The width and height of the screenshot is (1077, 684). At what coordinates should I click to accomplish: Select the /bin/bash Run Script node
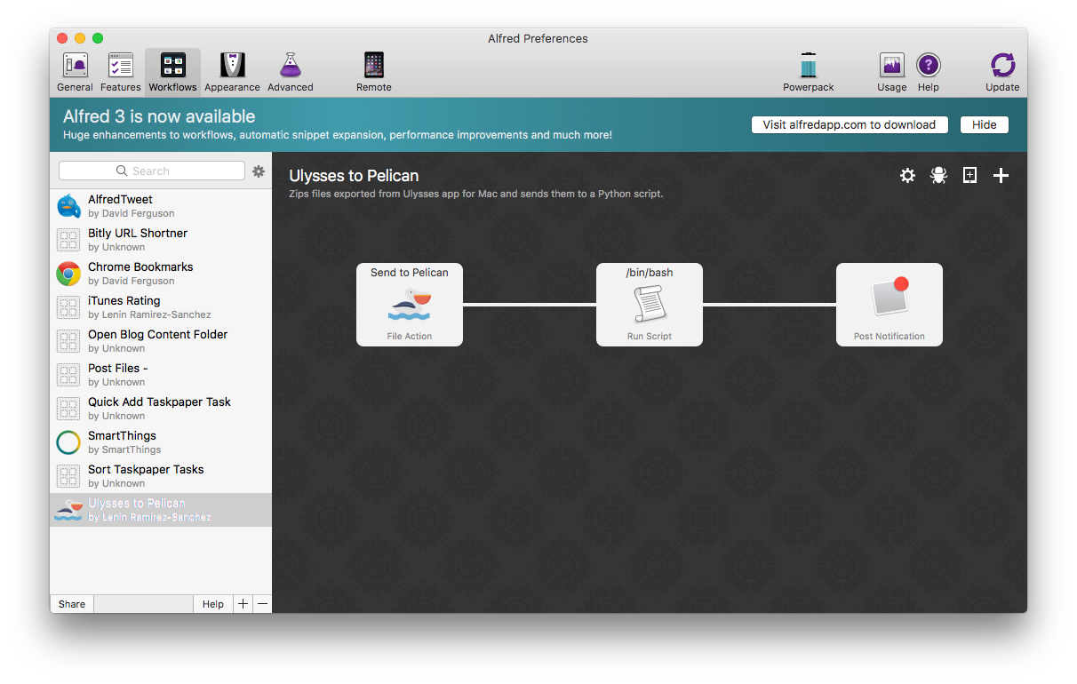650,305
